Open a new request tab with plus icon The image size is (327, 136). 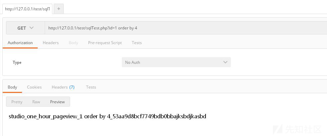(59, 9)
